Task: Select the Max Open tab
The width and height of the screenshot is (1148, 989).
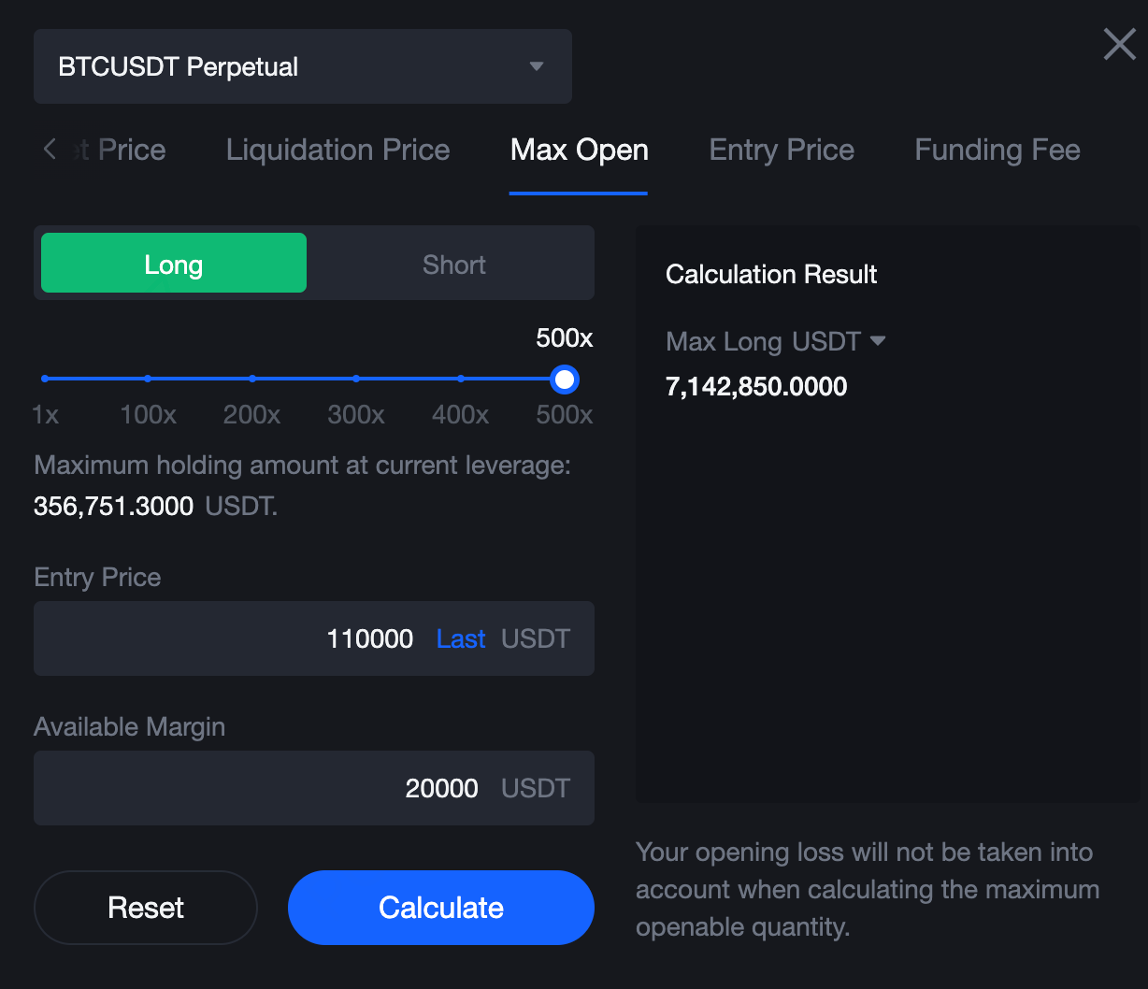Action: (x=579, y=150)
